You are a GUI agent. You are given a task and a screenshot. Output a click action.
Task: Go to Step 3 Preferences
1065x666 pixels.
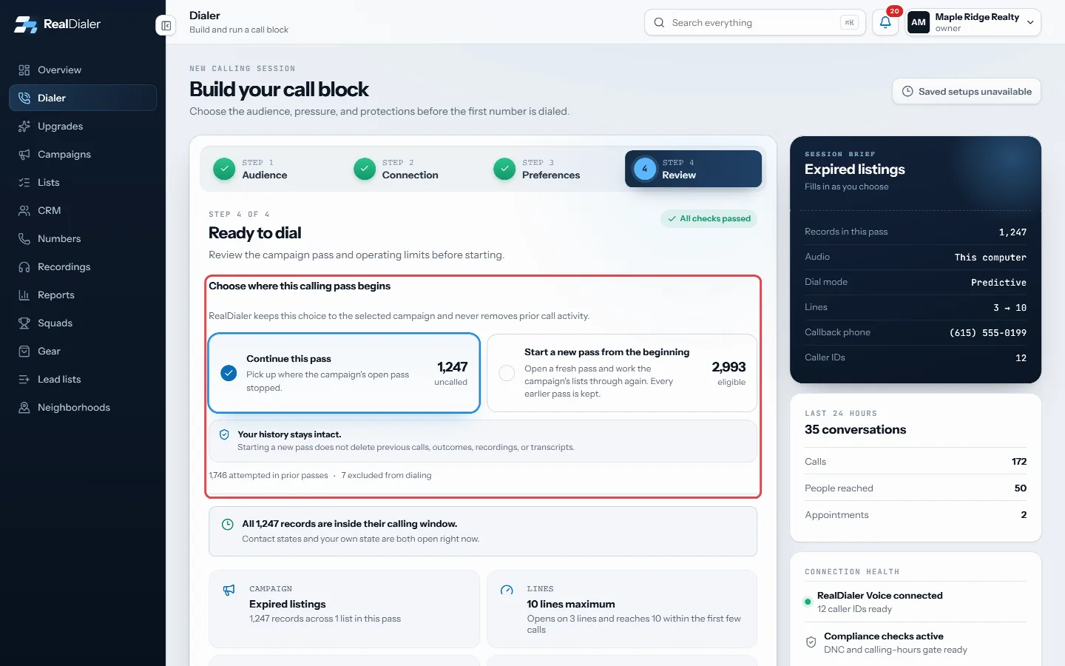[537, 169]
